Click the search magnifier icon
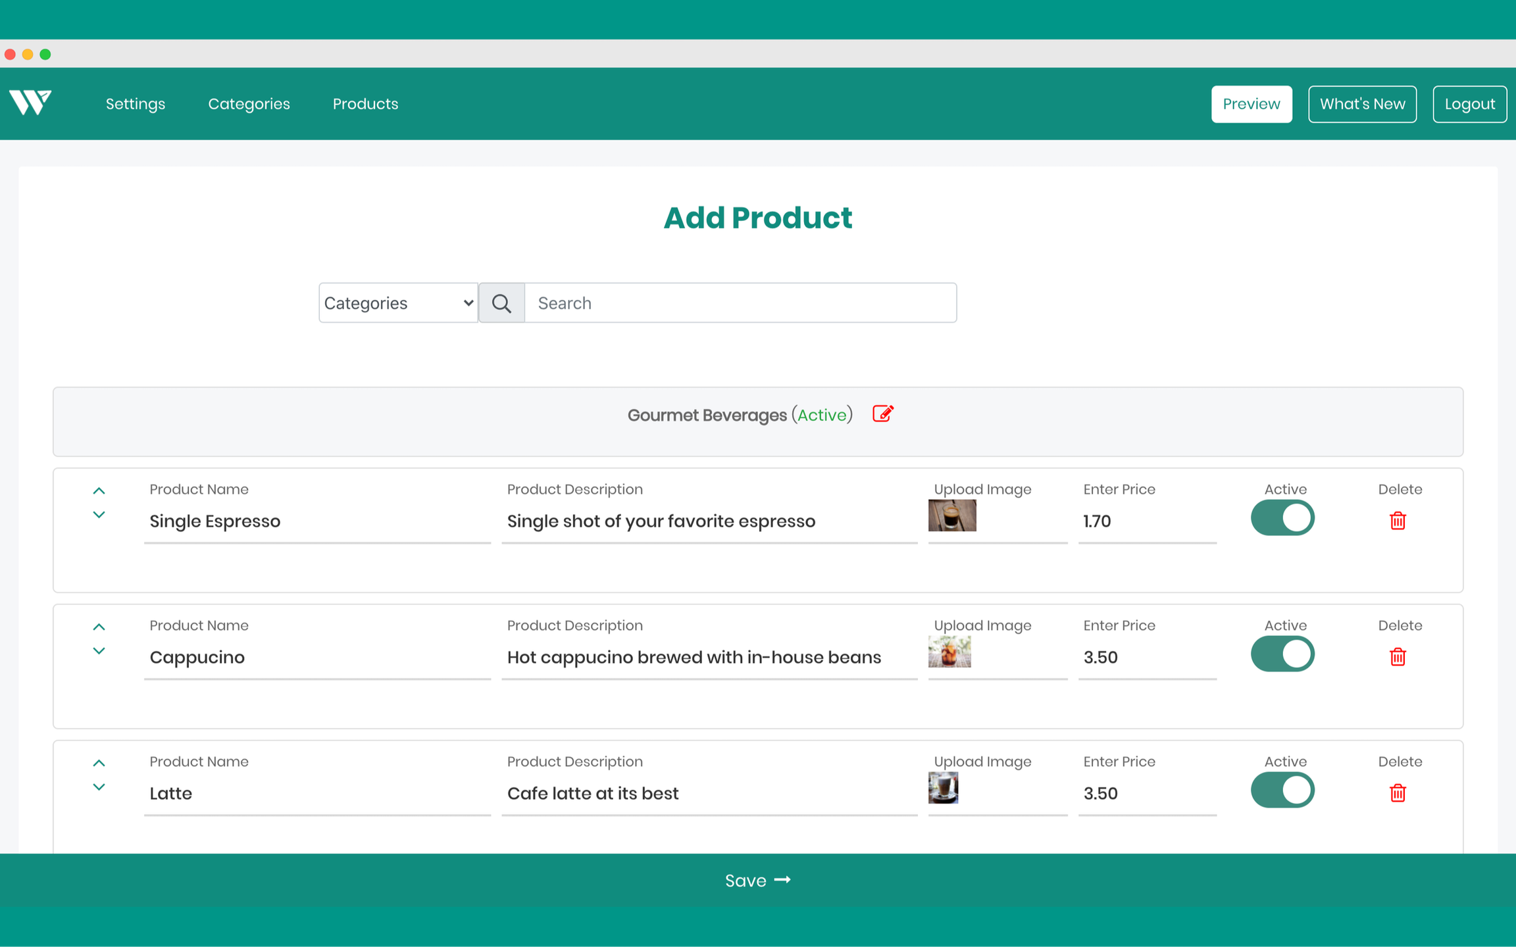 501,303
